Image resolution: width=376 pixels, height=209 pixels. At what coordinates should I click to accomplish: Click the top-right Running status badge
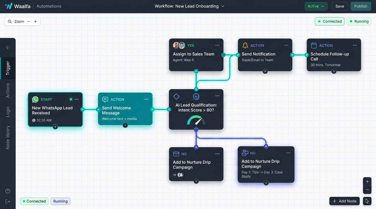pos(359,21)
